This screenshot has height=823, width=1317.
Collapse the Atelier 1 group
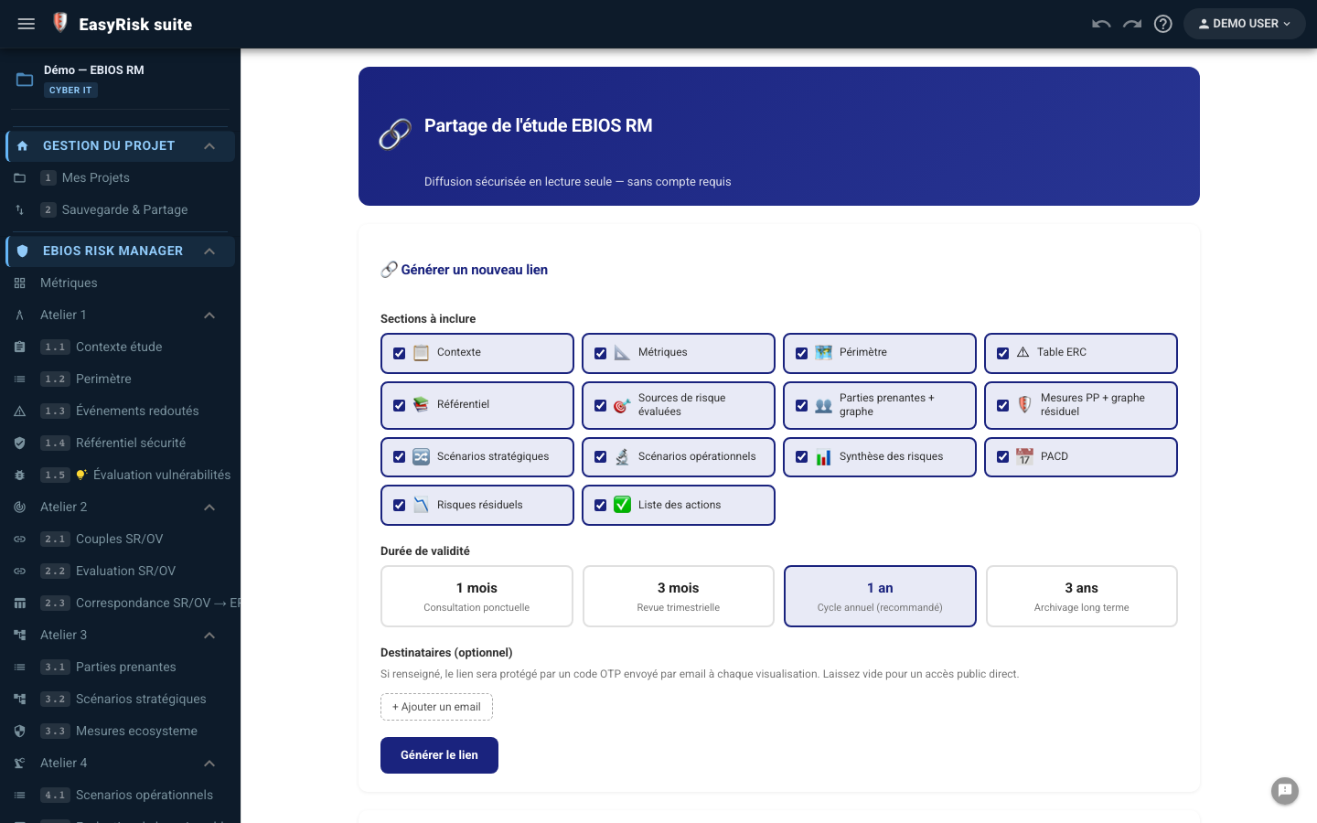[209, 315]
